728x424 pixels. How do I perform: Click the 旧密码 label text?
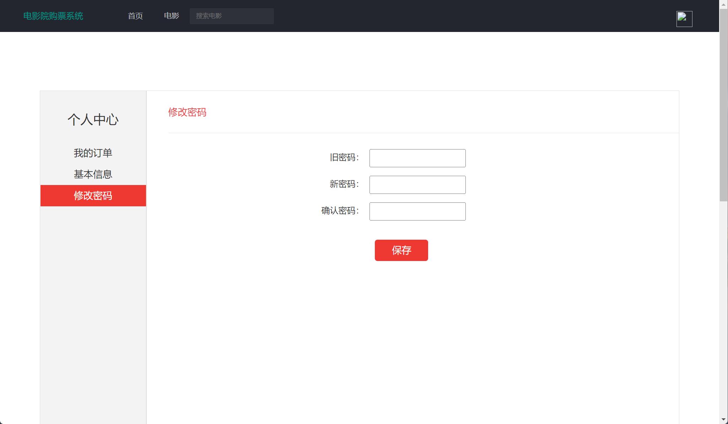pyautogui.click(x=344, y=158)
